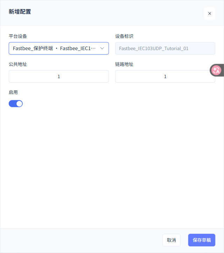Screen dimensions: 224x253
Task: Focus the 链路地址 input field
Action: (165, 76)
